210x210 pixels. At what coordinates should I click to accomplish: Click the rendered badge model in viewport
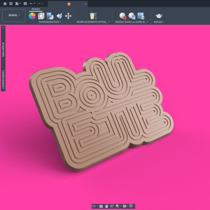coord(101,111)
